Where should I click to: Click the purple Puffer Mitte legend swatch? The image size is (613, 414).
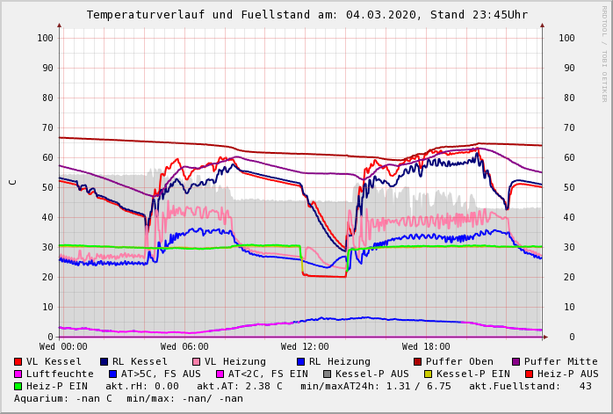516,362
